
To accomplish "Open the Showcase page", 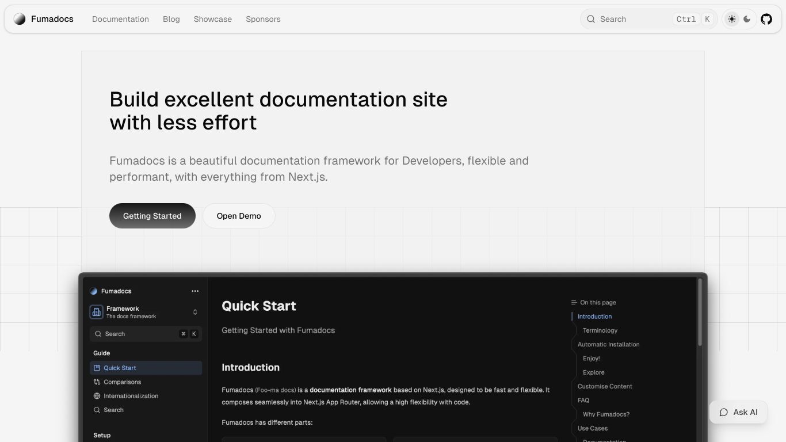I will click(213, 19).
